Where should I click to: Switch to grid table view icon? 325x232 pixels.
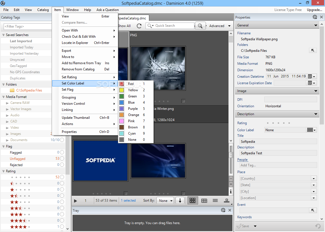(x=204, y=200)
